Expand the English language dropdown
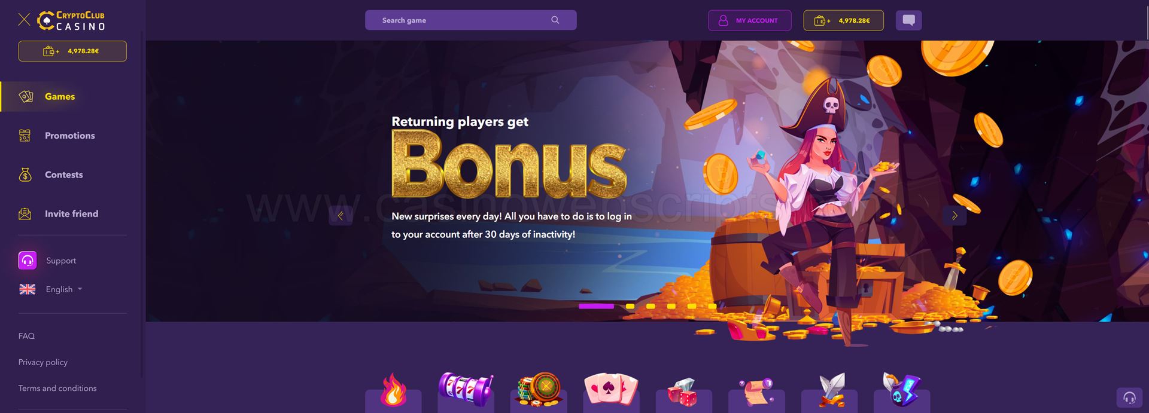Image resolution: width=1149 pixels, height=413 pixels. [x=51, y=289]
